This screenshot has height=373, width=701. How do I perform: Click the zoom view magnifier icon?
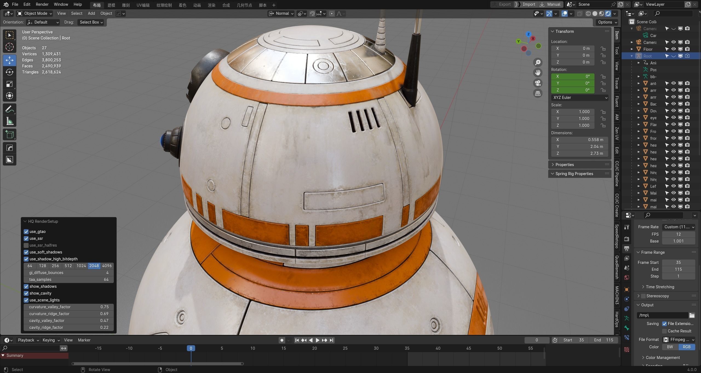click(538, 62)
